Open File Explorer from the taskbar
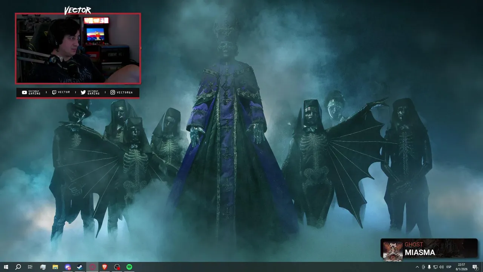The width and height of the screenshot is (483, 272). tap(55, 267)
